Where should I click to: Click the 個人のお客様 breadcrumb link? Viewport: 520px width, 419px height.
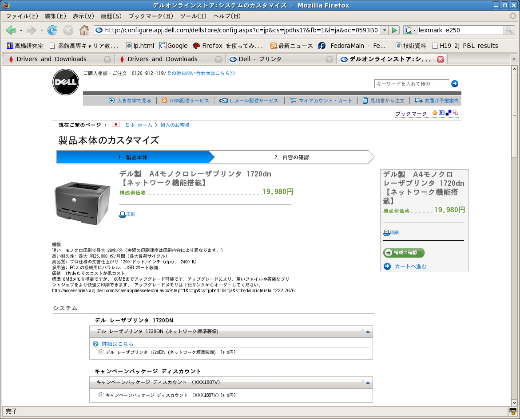coord(175,125)
